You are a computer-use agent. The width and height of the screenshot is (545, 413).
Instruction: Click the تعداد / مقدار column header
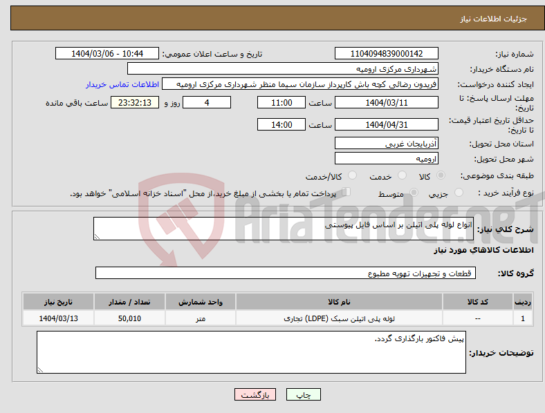click(x=129, y=302)
